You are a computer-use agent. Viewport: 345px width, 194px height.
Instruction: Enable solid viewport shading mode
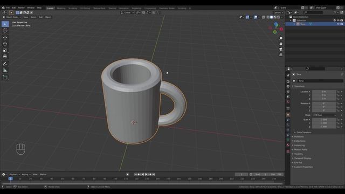[x=271, y=17]
